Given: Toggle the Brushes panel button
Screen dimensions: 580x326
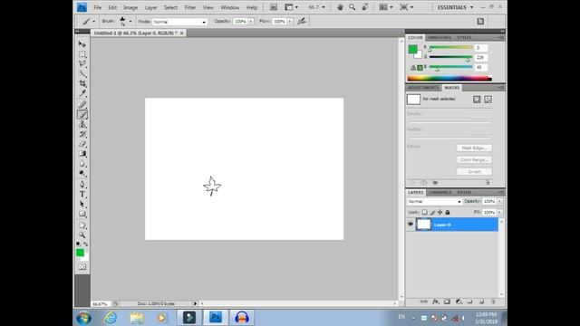Looking at the screenshot, I should click(x=480, y=22).
